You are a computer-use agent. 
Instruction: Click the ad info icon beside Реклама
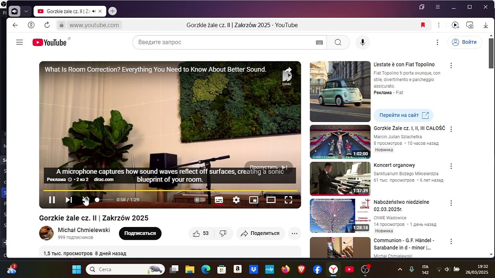(70, 180)
